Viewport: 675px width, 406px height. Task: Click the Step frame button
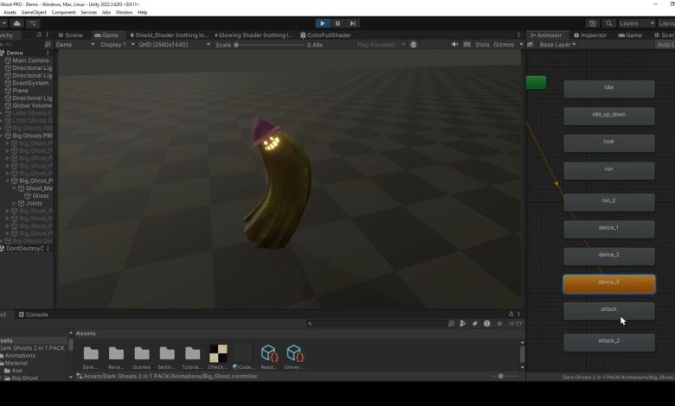[352, 23]
